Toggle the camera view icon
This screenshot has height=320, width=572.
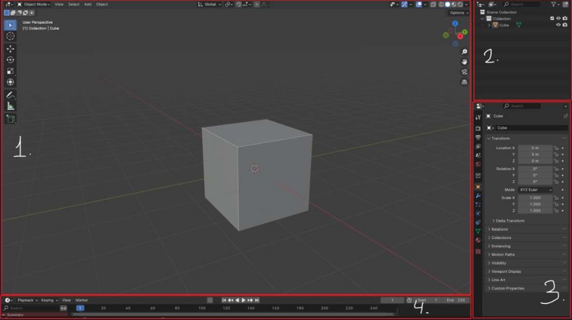[x=464, y=72]
